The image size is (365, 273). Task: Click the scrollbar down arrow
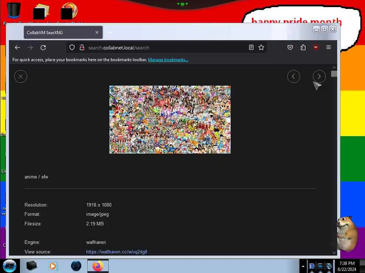coord(334,253)
